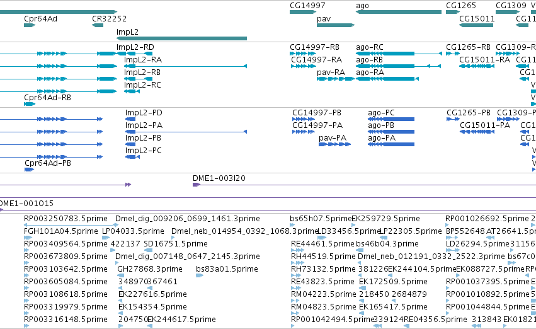Click Dmel_neb_014954_0392_1068.3prime label
This screenshot has width=536, height=329.
tap(245, 231)
